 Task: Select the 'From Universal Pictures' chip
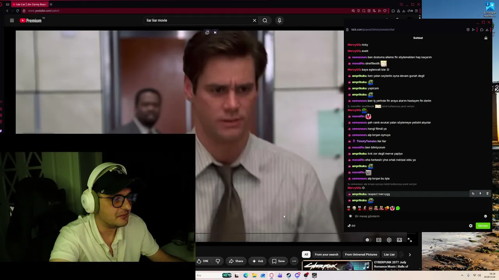pyautogui.click(x=361, y=254)
